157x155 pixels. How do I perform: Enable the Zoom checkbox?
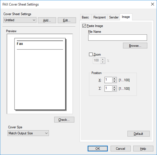[91, 54]
